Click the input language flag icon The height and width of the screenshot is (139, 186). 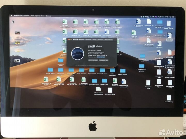156,17
